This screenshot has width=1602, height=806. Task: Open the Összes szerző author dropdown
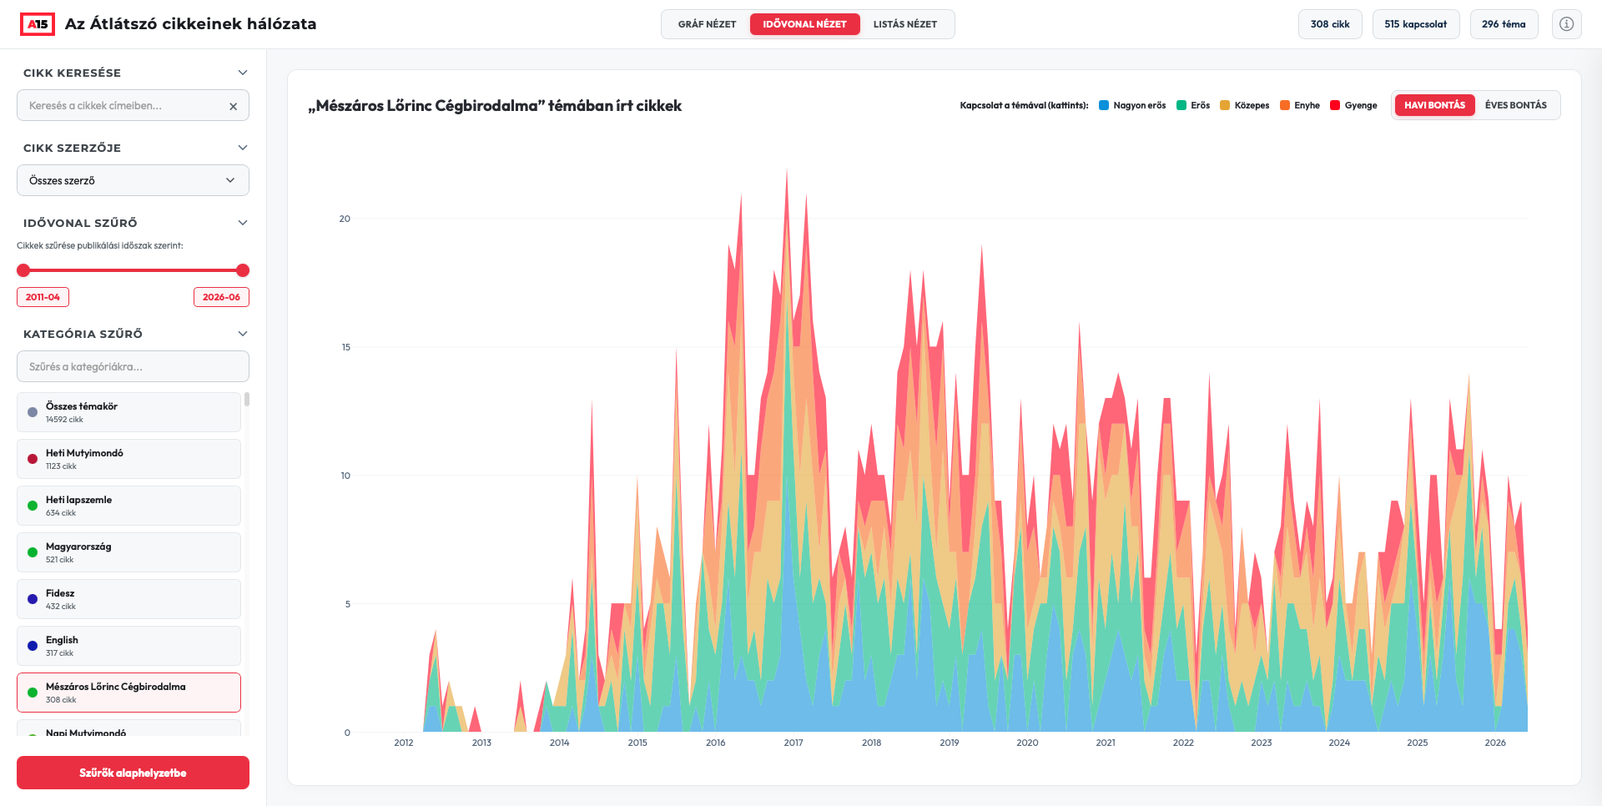133,180
